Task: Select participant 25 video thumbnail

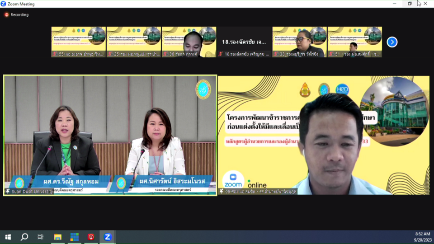Action: 134,42
